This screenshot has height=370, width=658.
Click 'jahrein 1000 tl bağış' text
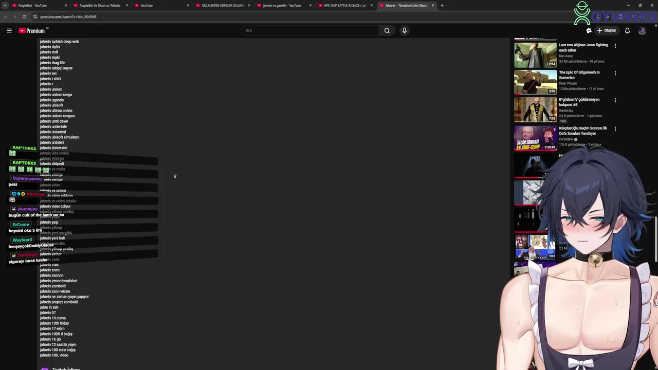click(x=56, y=334)
